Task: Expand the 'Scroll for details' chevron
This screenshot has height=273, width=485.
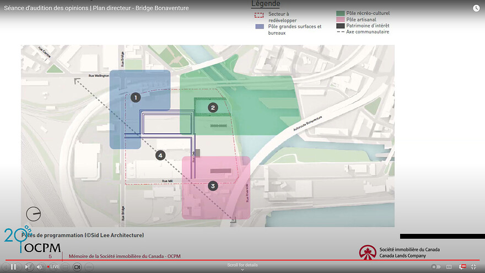Action: click(242, 270)
